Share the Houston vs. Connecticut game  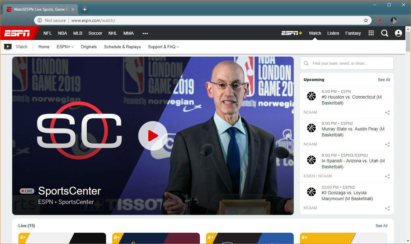[x=387, y=113]
